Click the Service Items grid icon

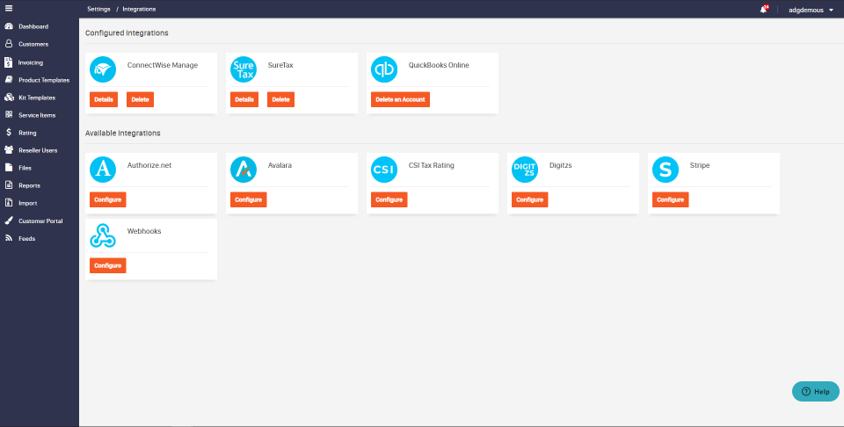click(x=9, y=114)
